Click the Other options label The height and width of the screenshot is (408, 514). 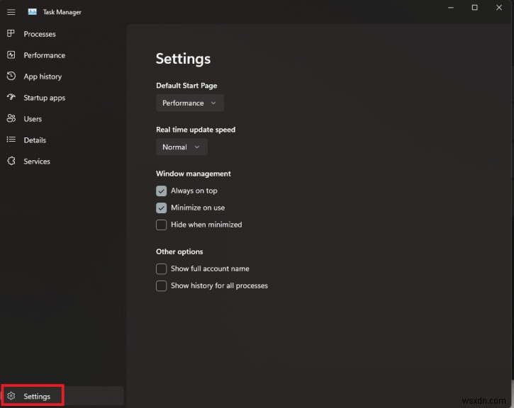[179, 251]
